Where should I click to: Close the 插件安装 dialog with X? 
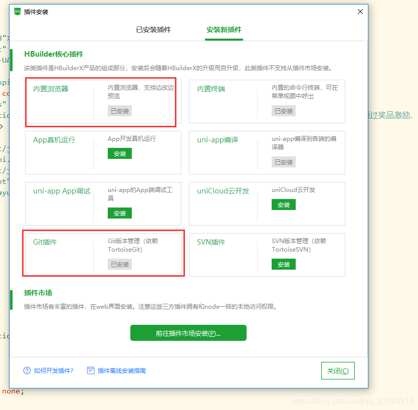click(360, 12)
